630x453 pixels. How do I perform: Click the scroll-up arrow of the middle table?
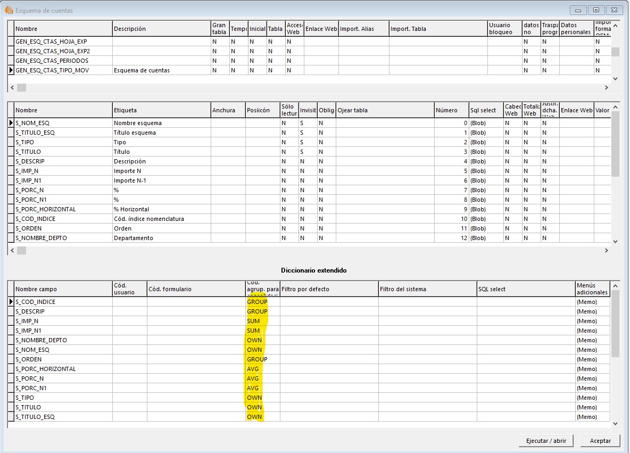click(615, 106)
